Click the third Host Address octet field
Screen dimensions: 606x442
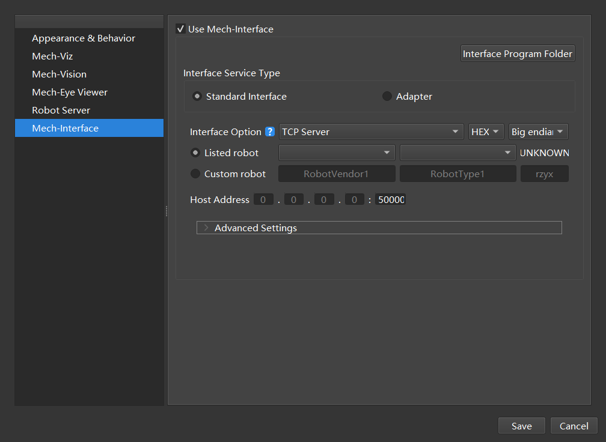click(x=324, y=199)
